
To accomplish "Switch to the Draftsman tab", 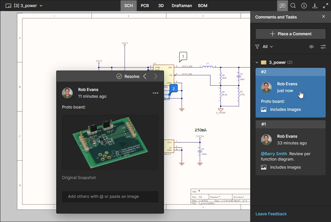I will click(181, 6).
